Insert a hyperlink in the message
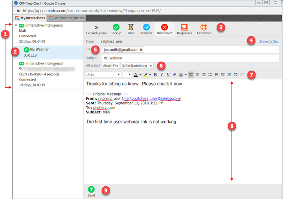The height and width of the screenshot is (199, 283). 174,74
